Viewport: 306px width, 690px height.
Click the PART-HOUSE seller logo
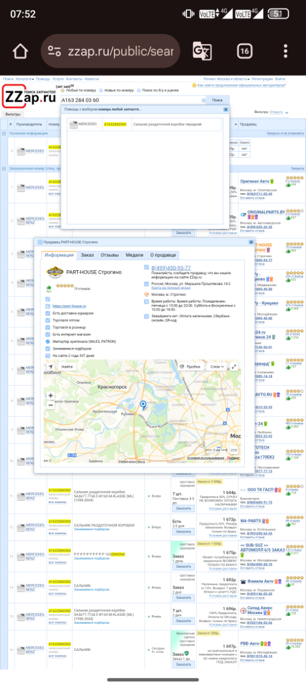point(55,272)
